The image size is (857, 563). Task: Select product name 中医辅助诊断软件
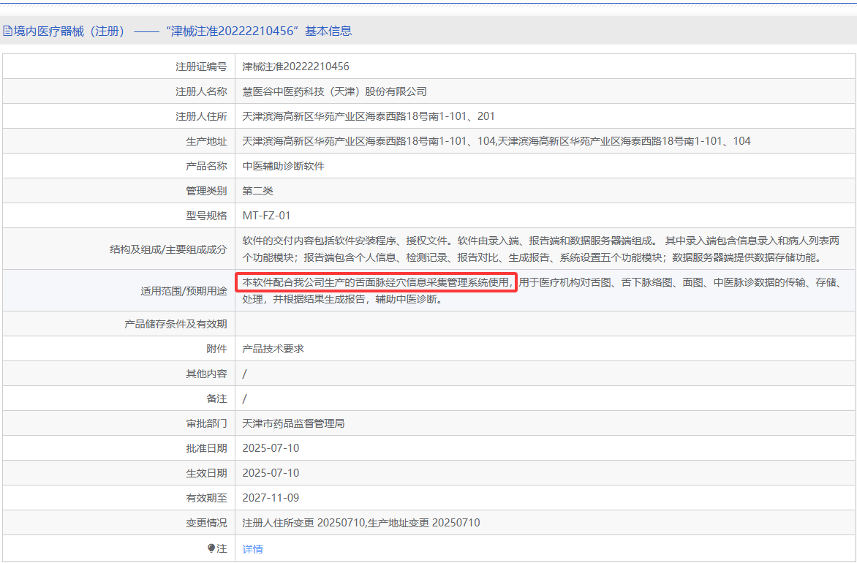[x=283, y=166]
